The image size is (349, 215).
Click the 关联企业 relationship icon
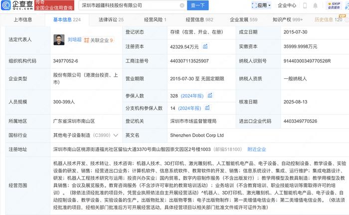[x=86, y=40]
